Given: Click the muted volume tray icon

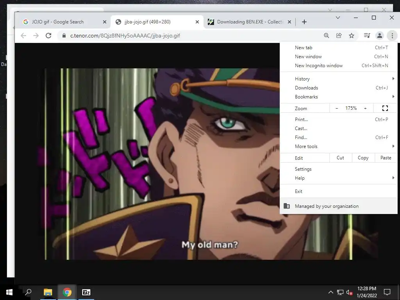Looking at the screenshot, I should 349,292.
